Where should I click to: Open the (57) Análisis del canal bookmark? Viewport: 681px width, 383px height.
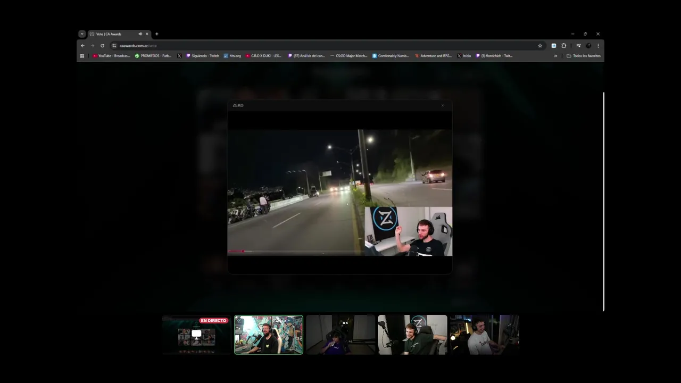click(306, 56)
